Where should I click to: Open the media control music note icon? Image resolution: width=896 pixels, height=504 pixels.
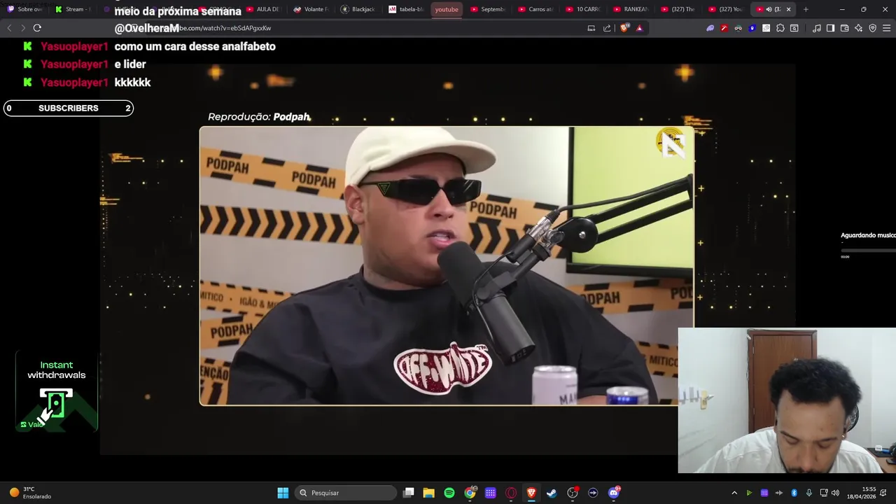tap(817, 28)
